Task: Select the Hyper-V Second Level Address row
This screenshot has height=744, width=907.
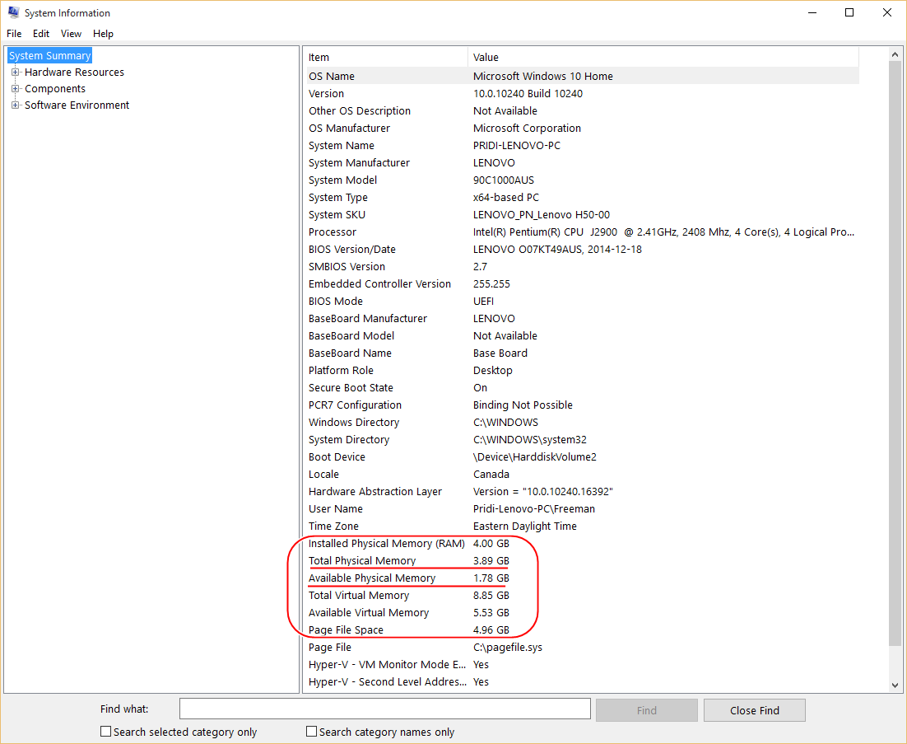Action: click(x=583, y=682)
